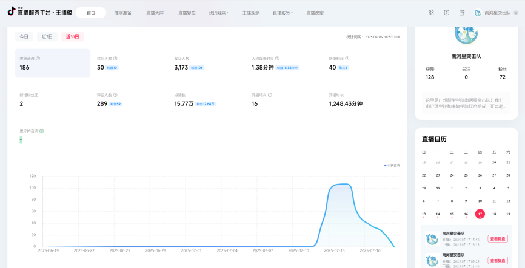The width and height of the screenshot is (525, 268).
Task: Toggle the 收获音浪 chart legend series
Action: (x=392, y=165)
